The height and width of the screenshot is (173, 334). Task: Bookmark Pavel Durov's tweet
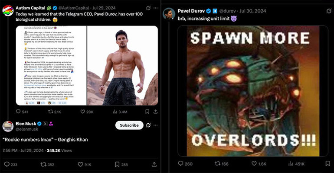(327, 163)
